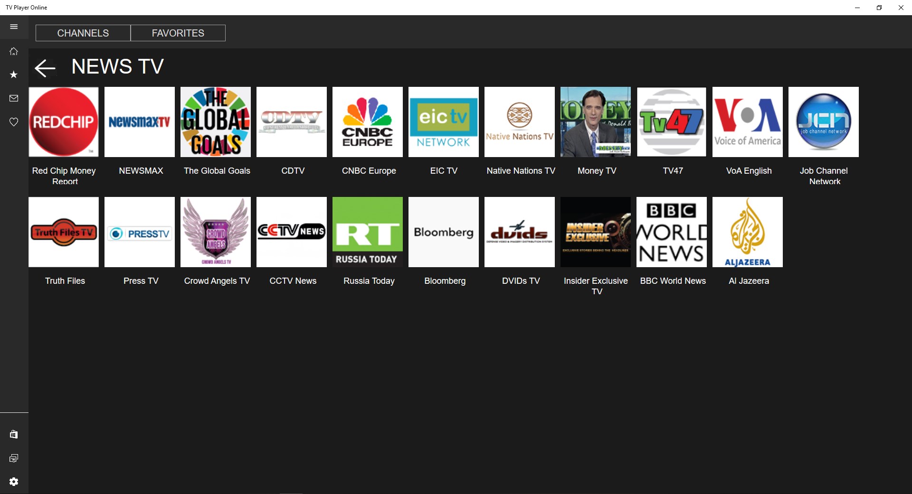Open favorites via sidebar star icon
912x494 pixels.
pos(14,75)
